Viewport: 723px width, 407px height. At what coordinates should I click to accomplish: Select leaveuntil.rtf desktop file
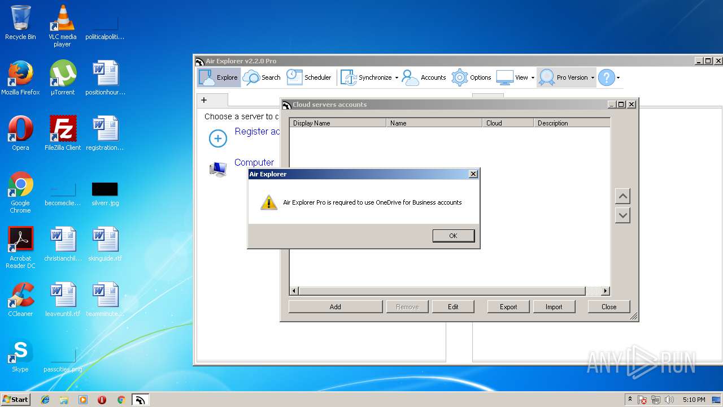click(63, 300)
